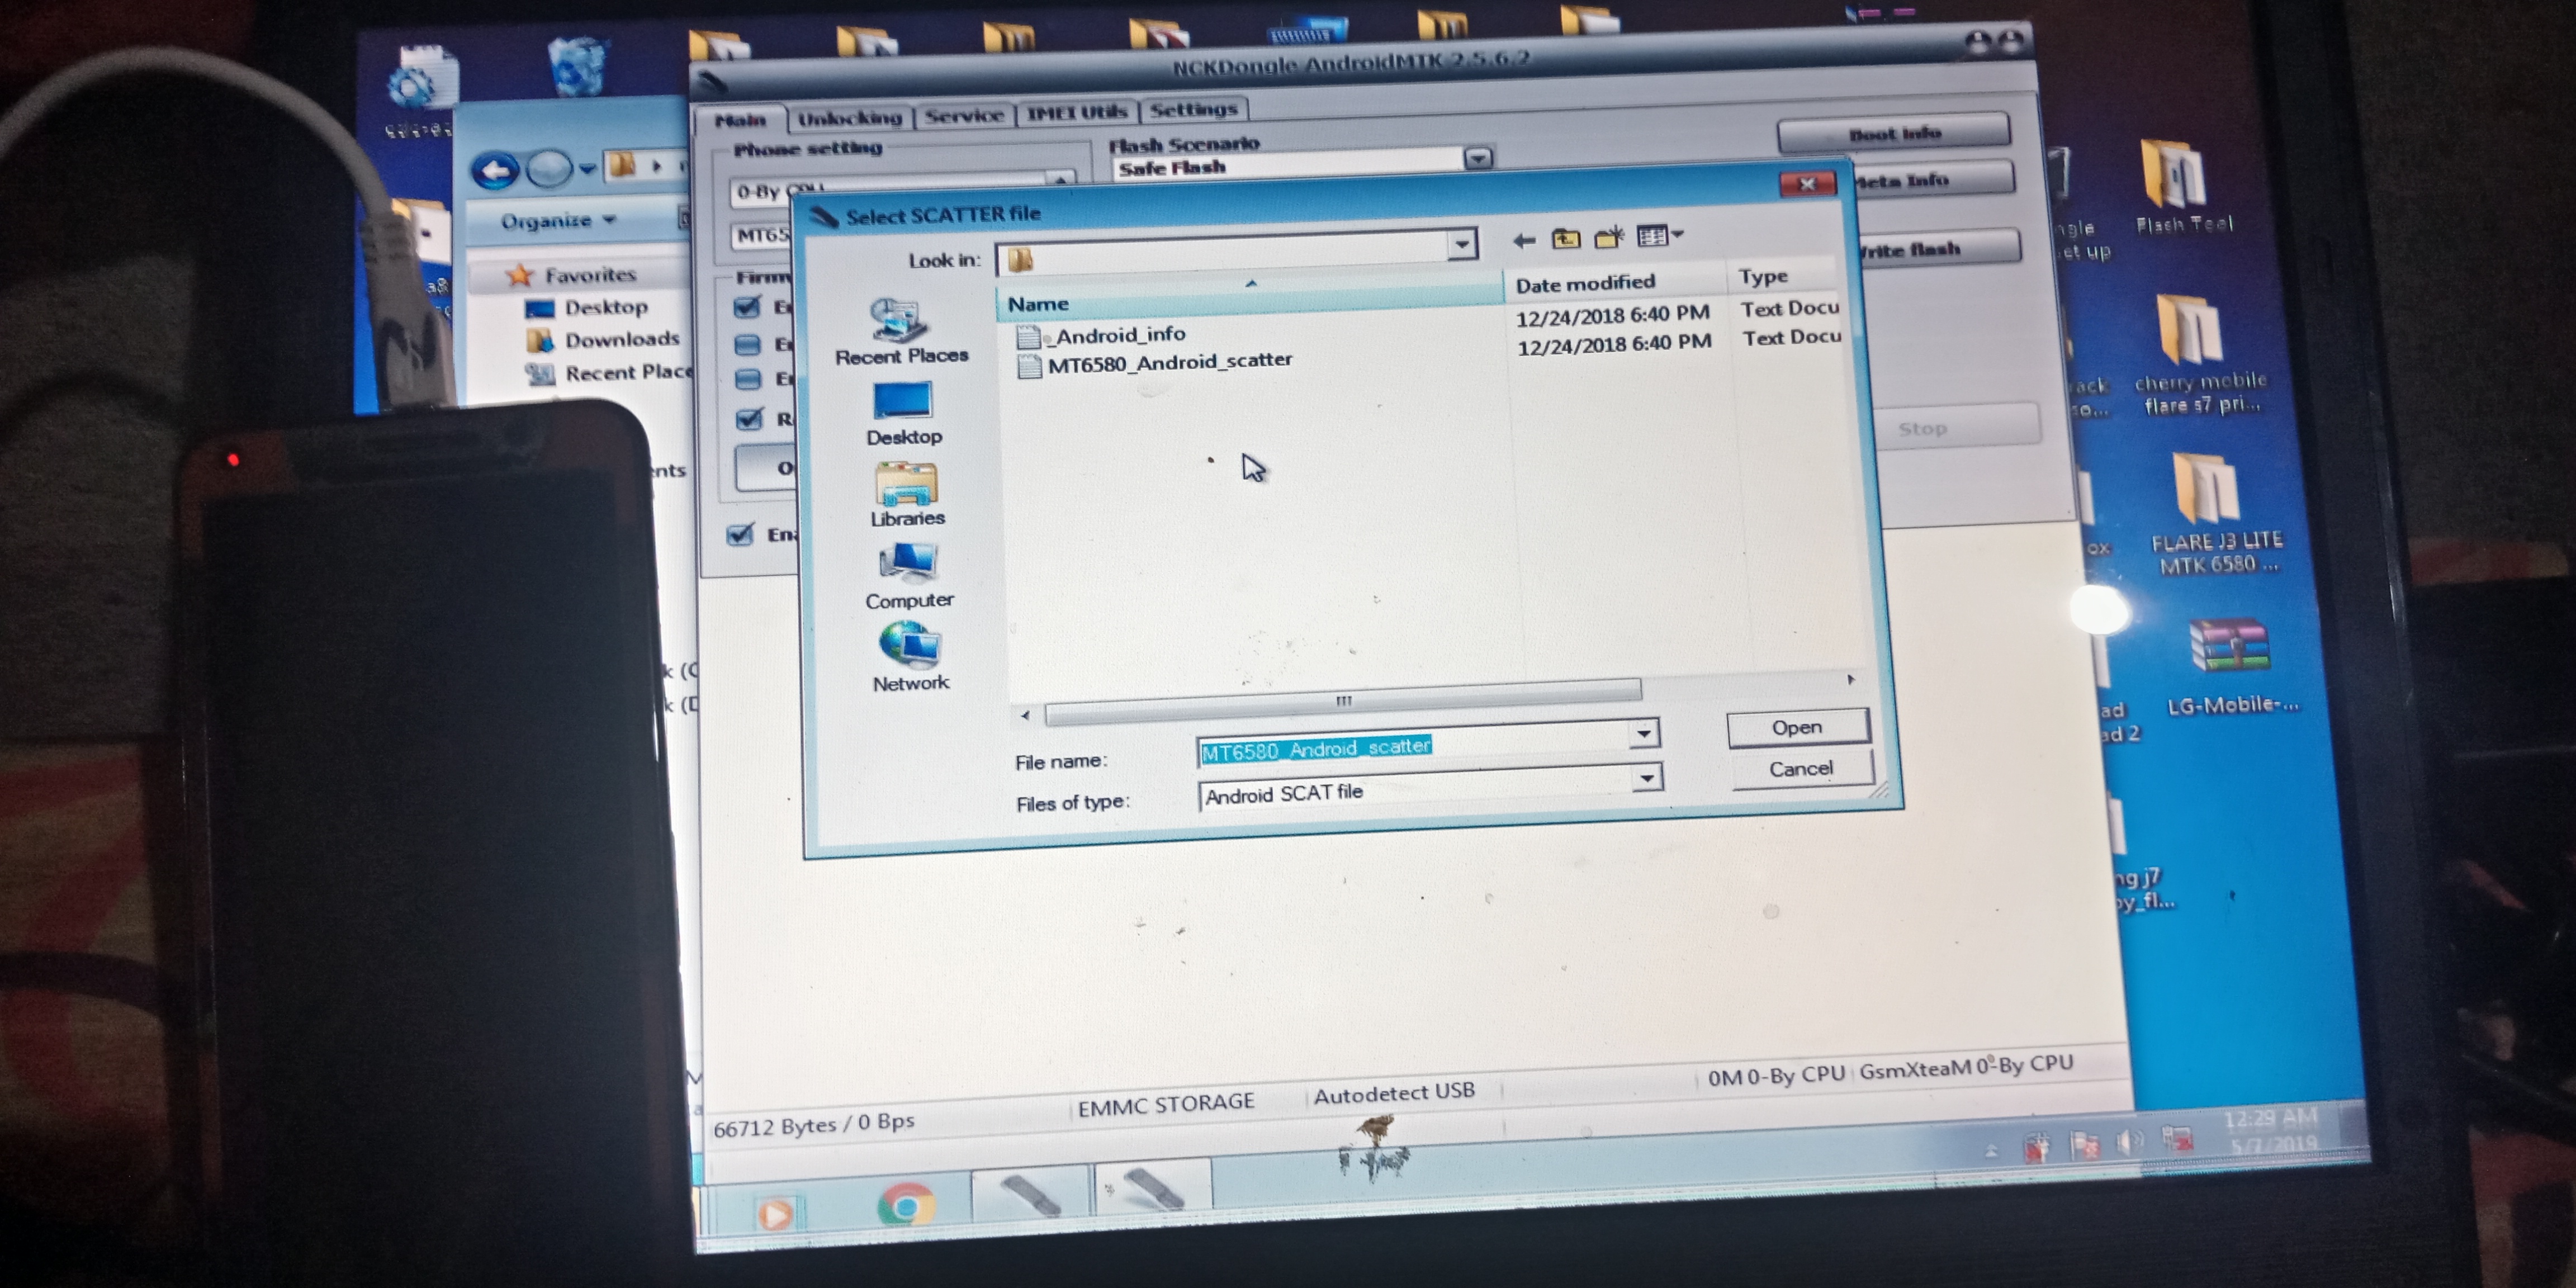
Task: Select the Android_info file
Action: click(x=1102, y=335)
